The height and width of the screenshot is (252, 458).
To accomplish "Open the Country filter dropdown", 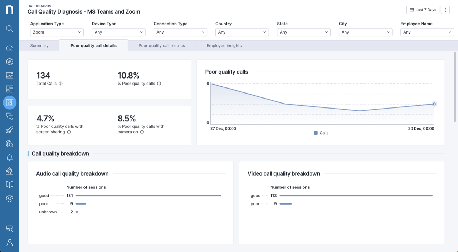I will click(242, 32).
